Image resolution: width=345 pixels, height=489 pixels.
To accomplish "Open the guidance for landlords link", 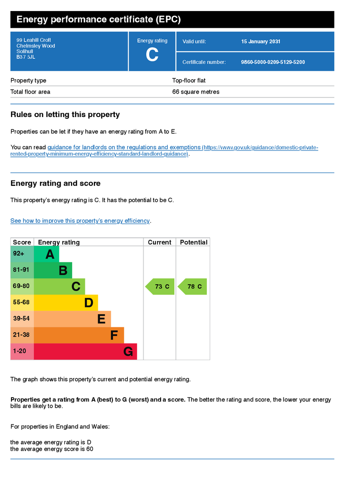I will click(164, 150).
